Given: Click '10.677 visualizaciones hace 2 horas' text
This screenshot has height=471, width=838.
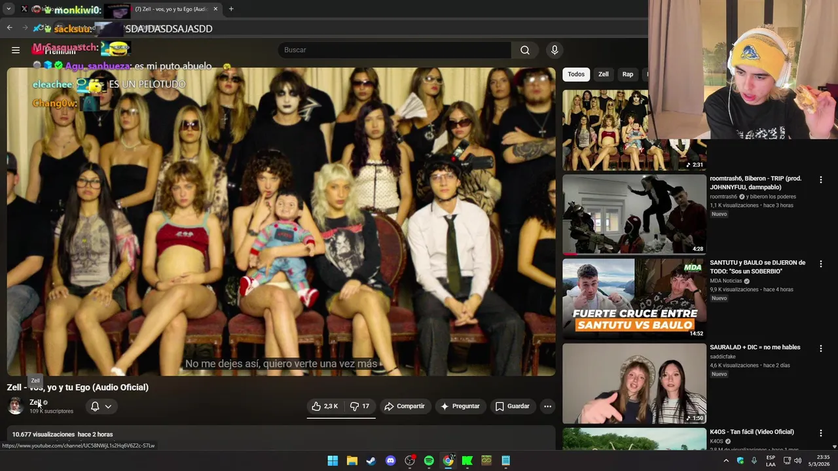Looking at the screenshot, I should pyautogui.click(x=62, y=434).
